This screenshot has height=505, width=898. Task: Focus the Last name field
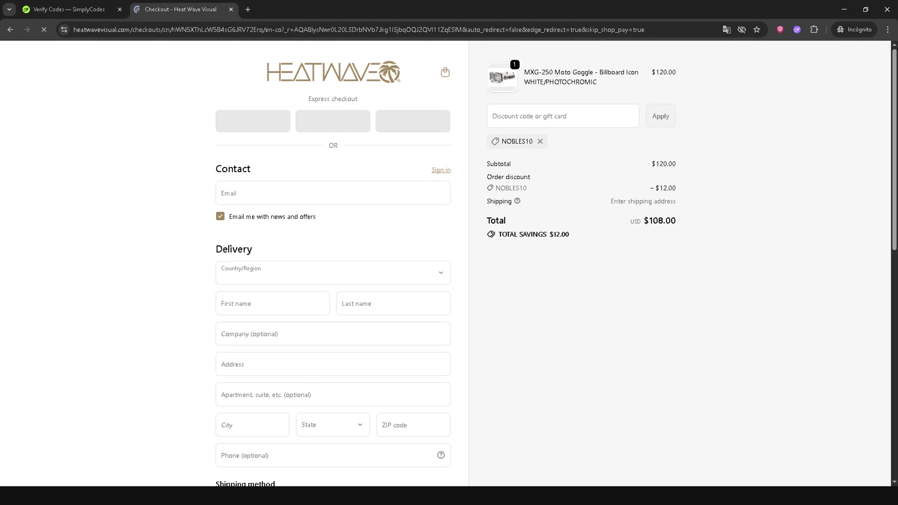(393, 303)
